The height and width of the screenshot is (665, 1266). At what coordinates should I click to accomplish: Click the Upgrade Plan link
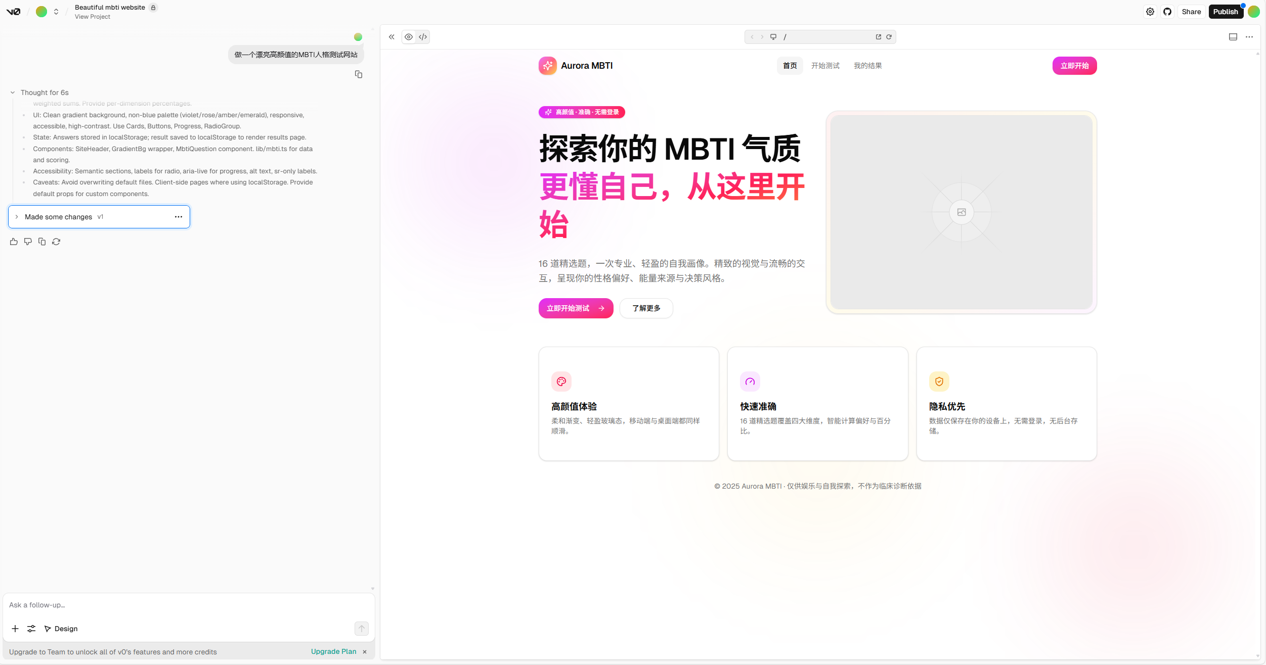[x=333, y=651]
